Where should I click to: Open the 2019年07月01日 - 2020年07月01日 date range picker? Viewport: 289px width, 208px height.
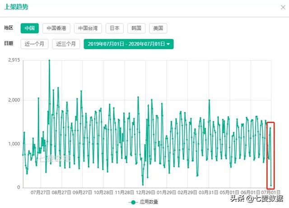[x=129, y=44]
